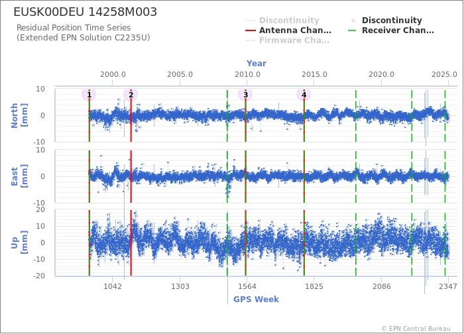Click GPS week 1303 tick label
The width and height of the screenshot is (464, 334).
(180, 286)
